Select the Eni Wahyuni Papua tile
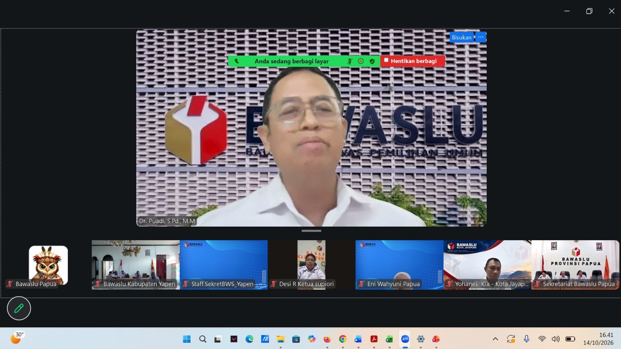The width and height of the screenshot is (621, 349). (399, 265)
